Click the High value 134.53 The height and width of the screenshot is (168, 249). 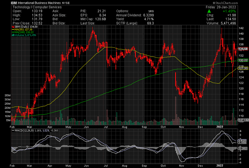click(37, 15)
